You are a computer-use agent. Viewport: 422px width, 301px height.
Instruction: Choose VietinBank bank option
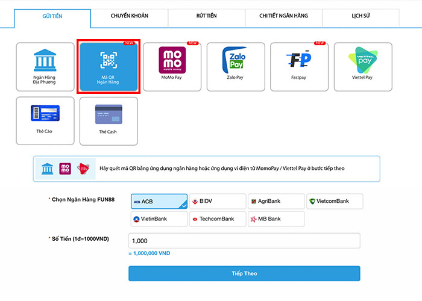click(159, 219)
